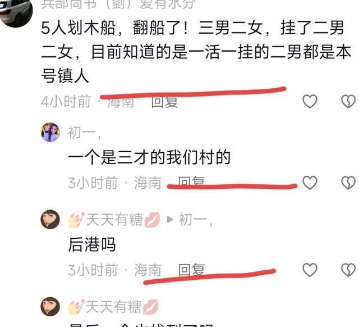Viewport: 359px width, 327px height.
Task: Select the comment text 后港吗
Action: coord(92,244)
